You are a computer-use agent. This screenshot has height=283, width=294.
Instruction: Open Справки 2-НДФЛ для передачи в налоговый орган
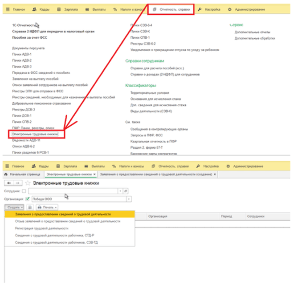pyautogui.click(x=53, y=31)
